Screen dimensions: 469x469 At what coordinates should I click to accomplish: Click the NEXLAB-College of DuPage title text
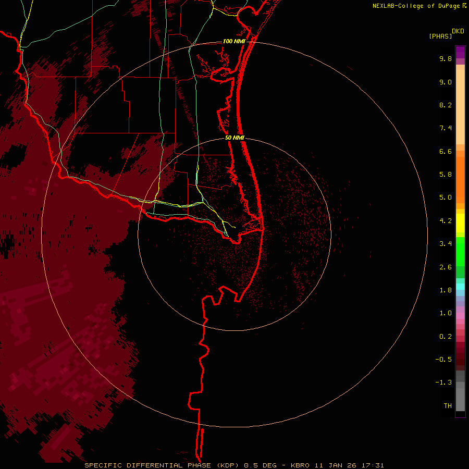pyautogui.click(x=416, y=6)
